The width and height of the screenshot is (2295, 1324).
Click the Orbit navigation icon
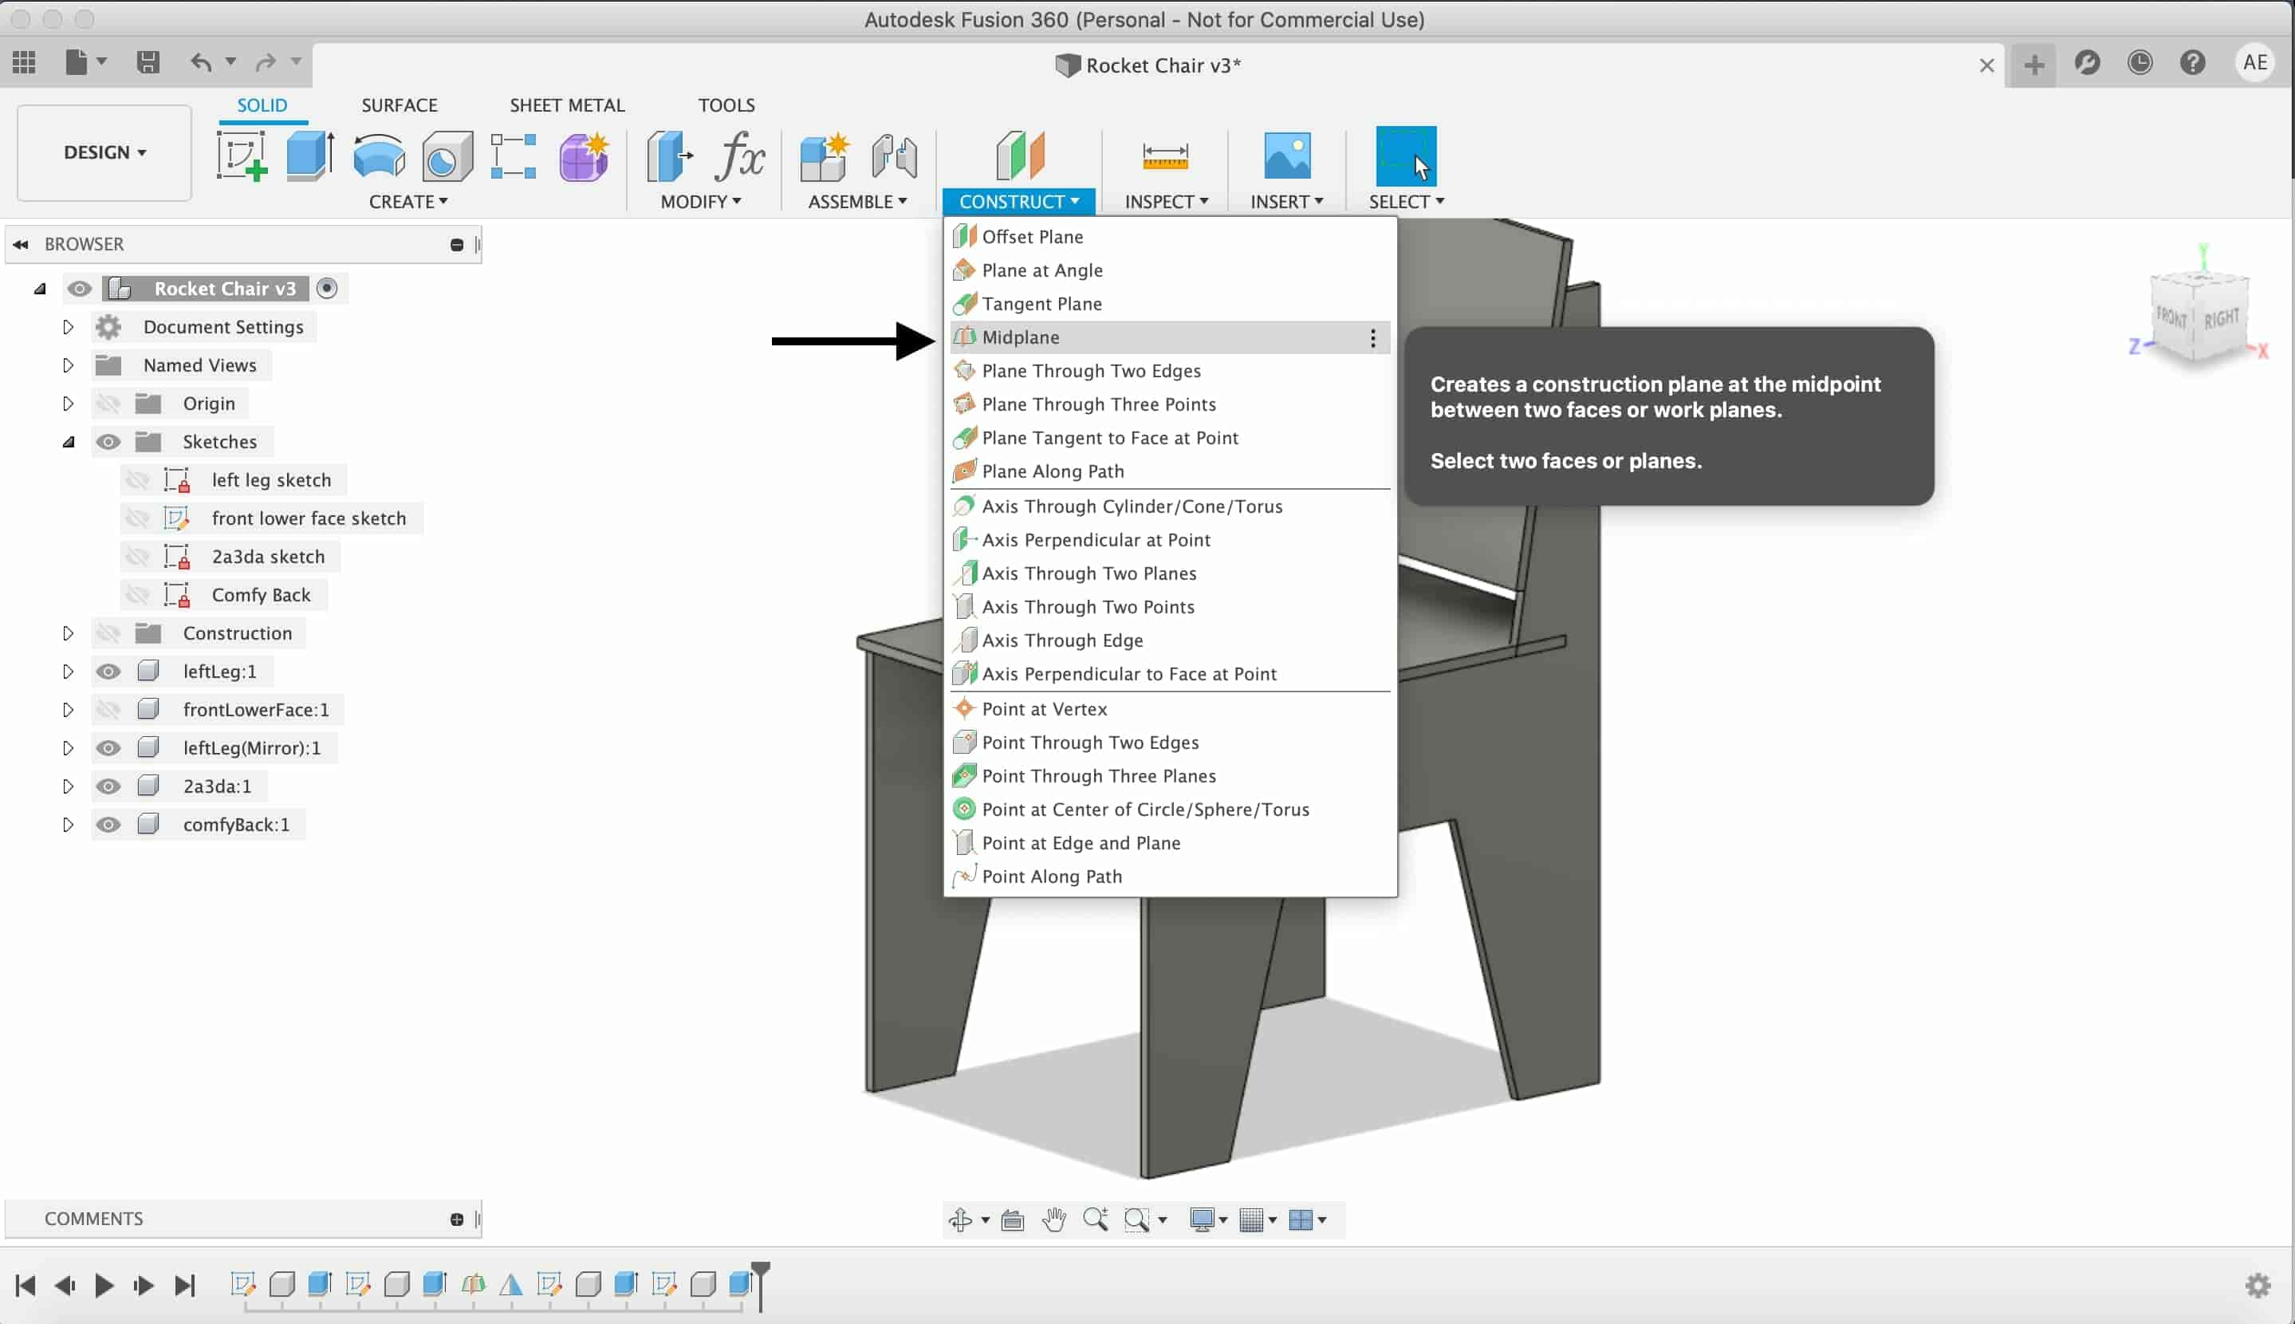coord(960,1220)
